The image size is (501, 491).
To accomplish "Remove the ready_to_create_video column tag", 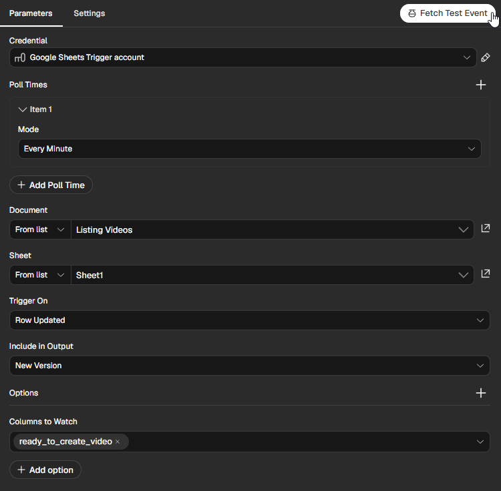I will (118, 442).
